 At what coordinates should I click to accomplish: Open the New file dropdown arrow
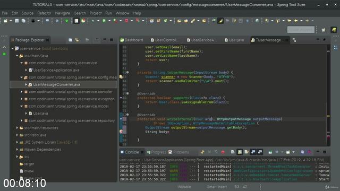pos(11,21)
